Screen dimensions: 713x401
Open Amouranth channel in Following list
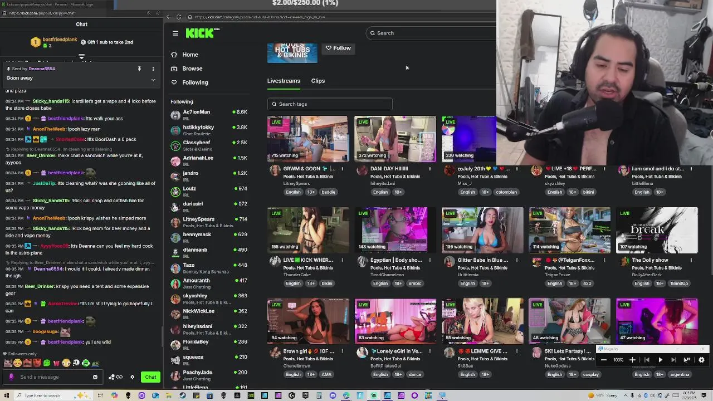209,283
